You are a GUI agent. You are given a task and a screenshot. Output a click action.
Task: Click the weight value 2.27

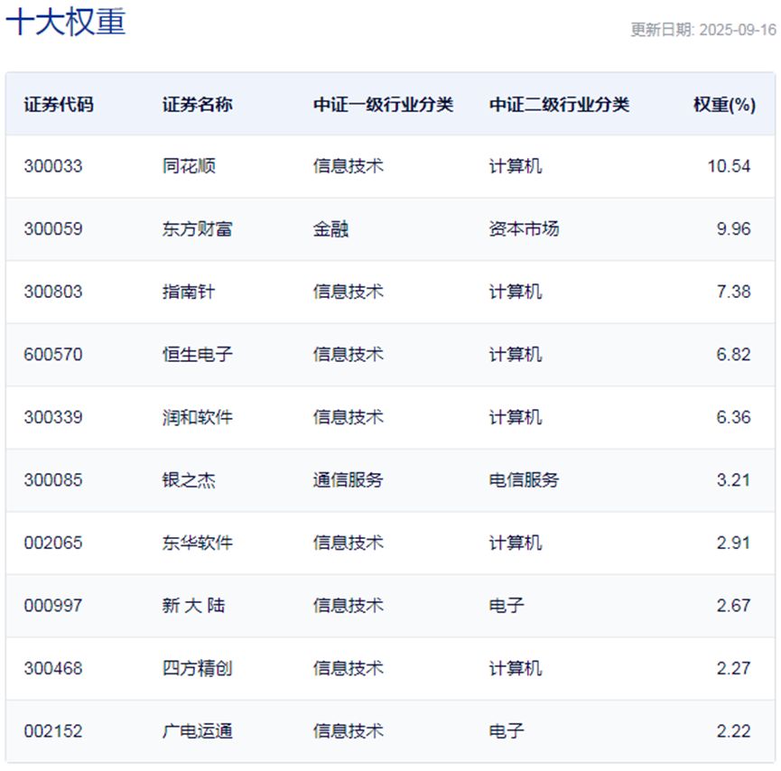[733, 668]
